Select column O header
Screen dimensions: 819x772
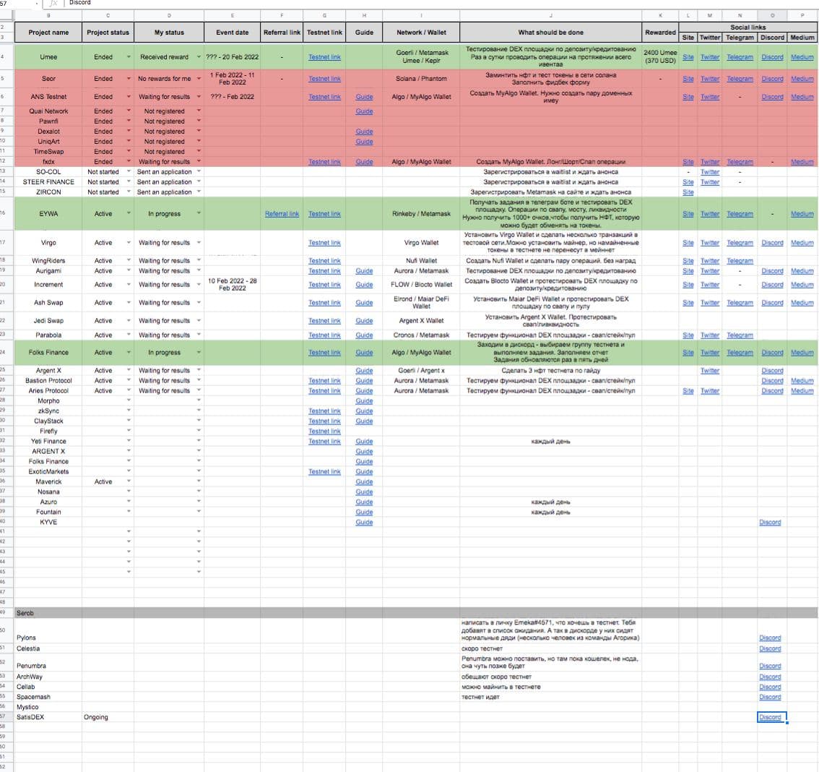772,16
